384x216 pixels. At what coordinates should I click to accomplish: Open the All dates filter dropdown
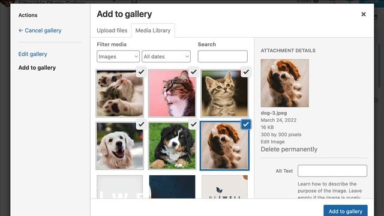(166, 56)
